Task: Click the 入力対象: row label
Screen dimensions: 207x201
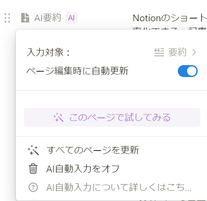Action: pos(48,52)
